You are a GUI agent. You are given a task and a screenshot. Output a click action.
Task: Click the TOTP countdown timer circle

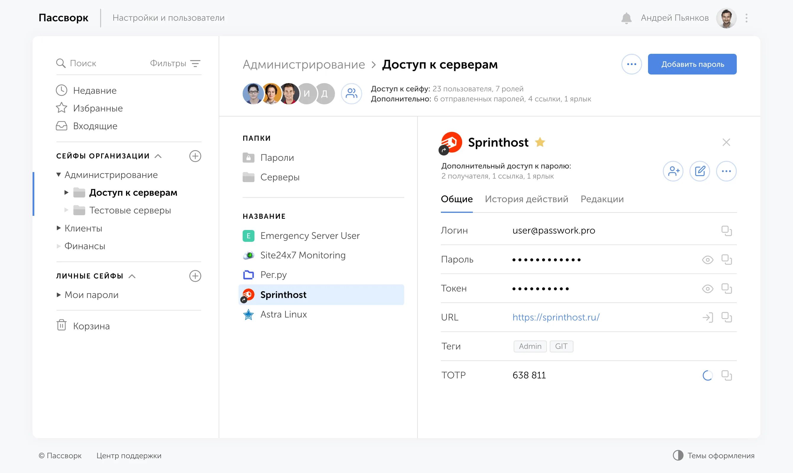[x=707, y=375]
